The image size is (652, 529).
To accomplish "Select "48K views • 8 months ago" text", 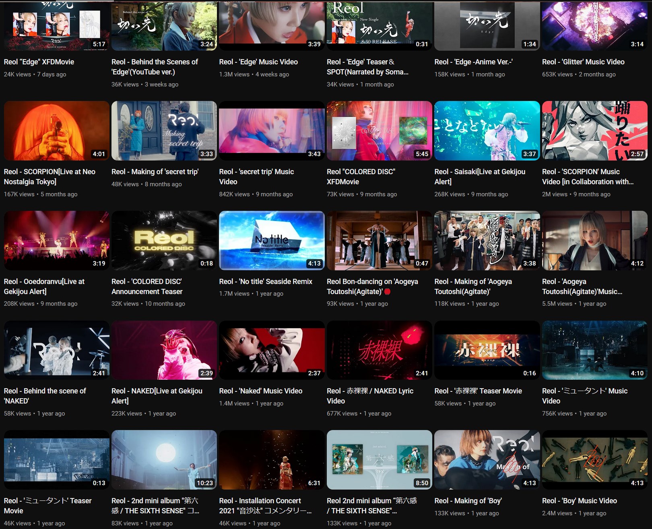I will (x=146, y=184).
